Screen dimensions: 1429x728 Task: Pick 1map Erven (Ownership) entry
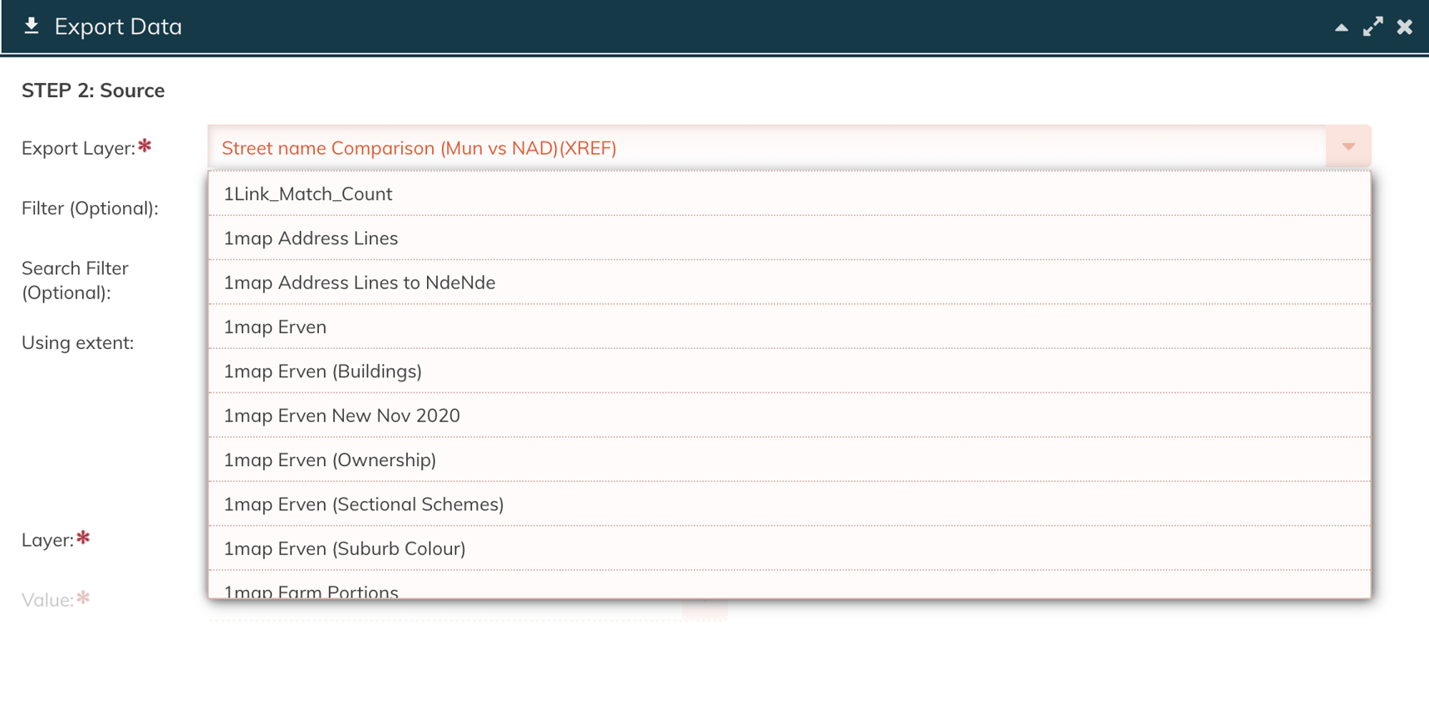coord(789,460)
